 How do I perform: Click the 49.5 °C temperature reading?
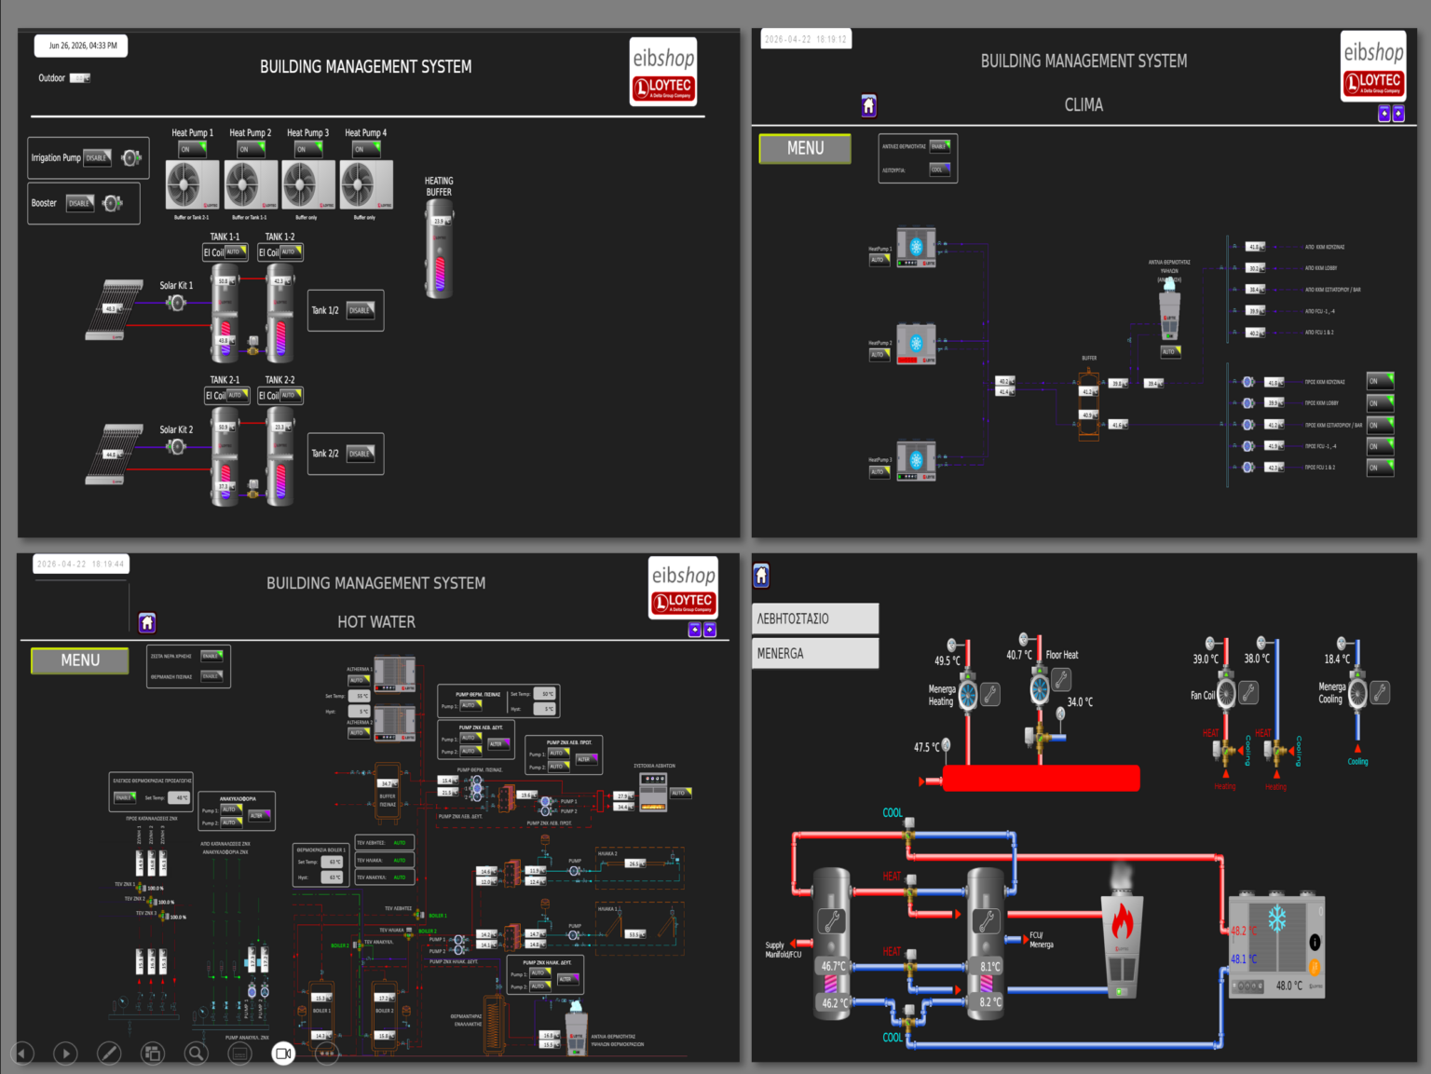click(947, 660)
